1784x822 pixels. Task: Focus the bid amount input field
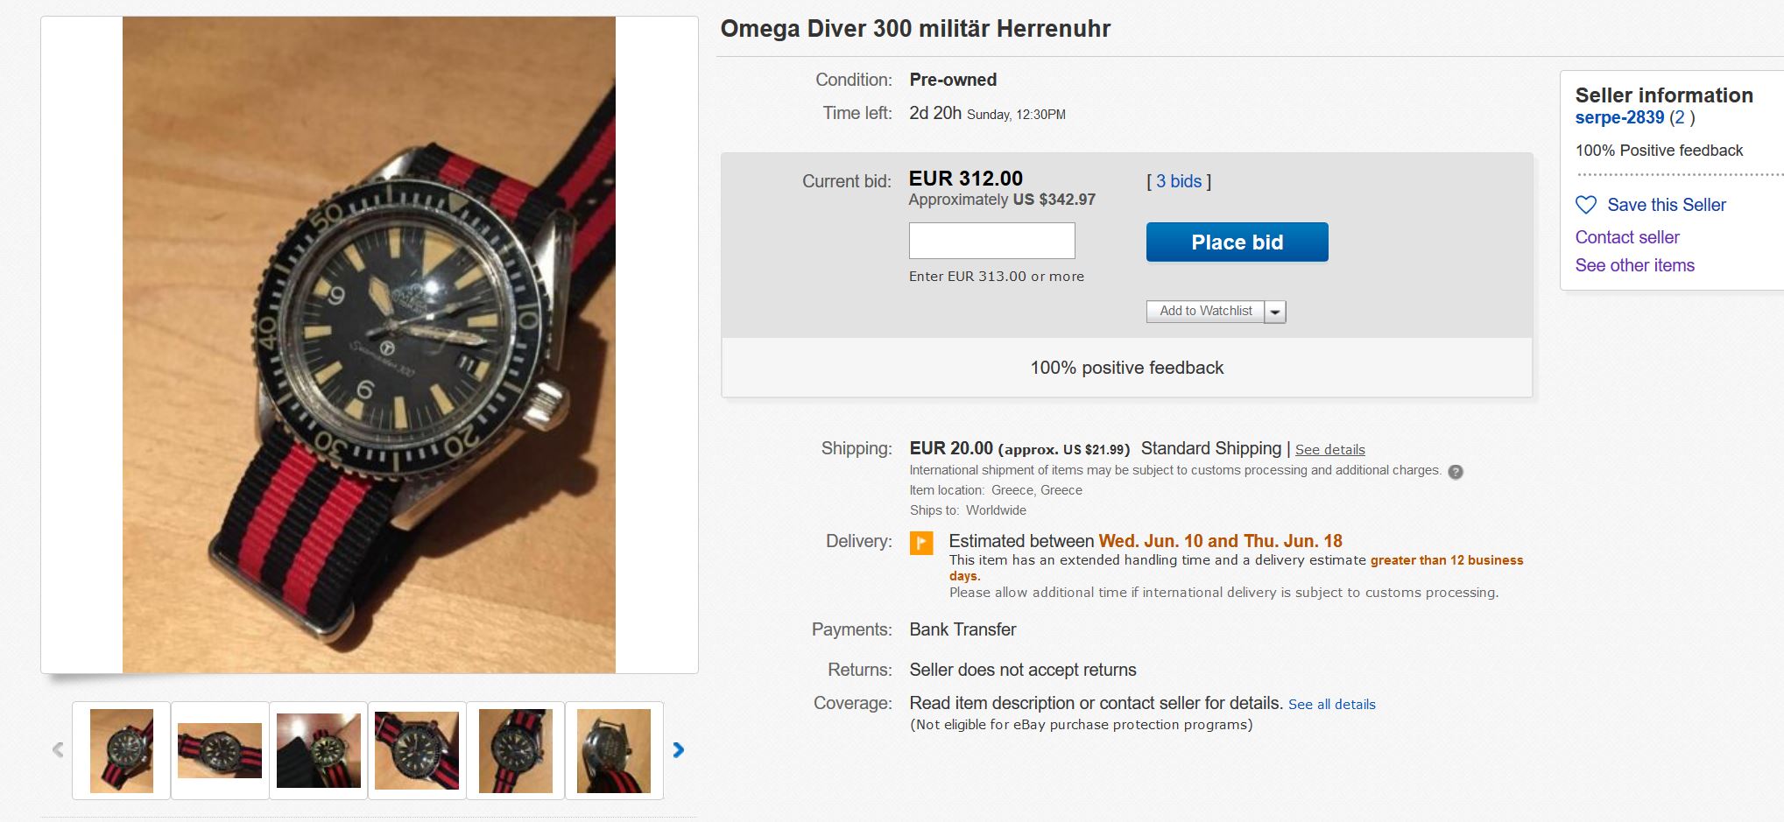pyautogui.click(x=991, y=241)
